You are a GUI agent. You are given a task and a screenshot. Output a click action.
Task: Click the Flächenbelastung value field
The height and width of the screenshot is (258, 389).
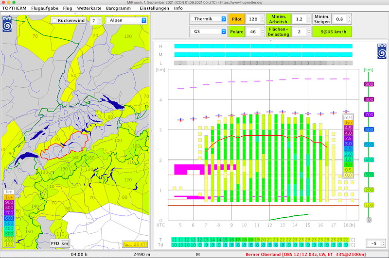(x=299, y=32)
